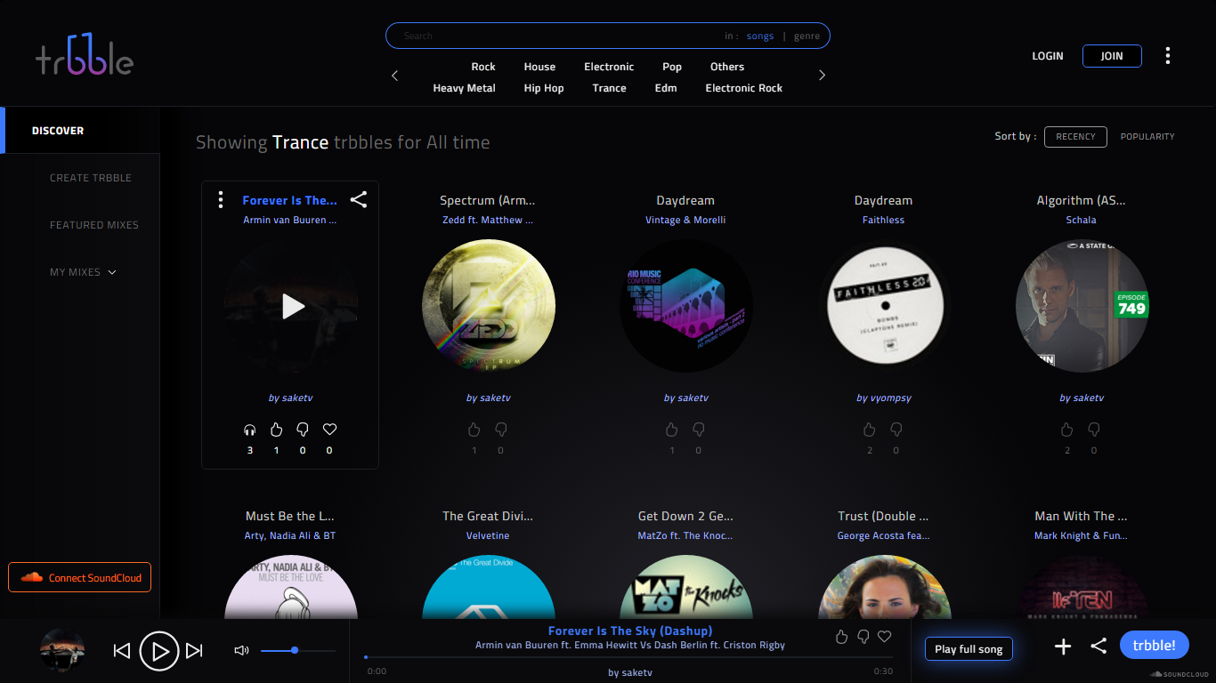This screenshot has height=683, width=1216.
Task: Open the Faithless Daydream record thumbnail
Action: 884,307
